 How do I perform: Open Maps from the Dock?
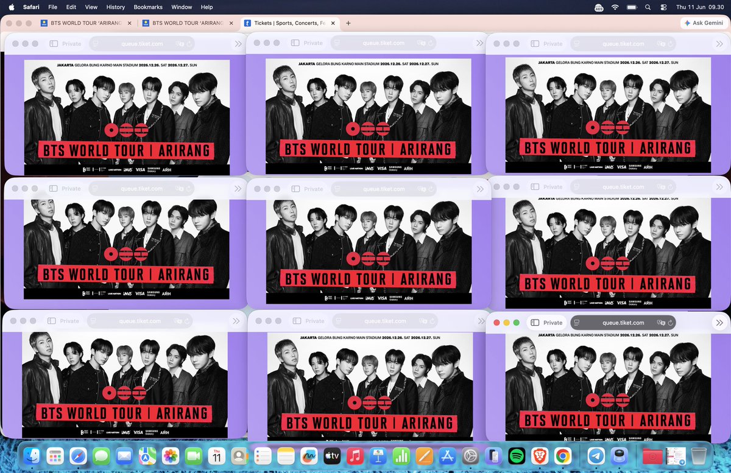point(147,455)
